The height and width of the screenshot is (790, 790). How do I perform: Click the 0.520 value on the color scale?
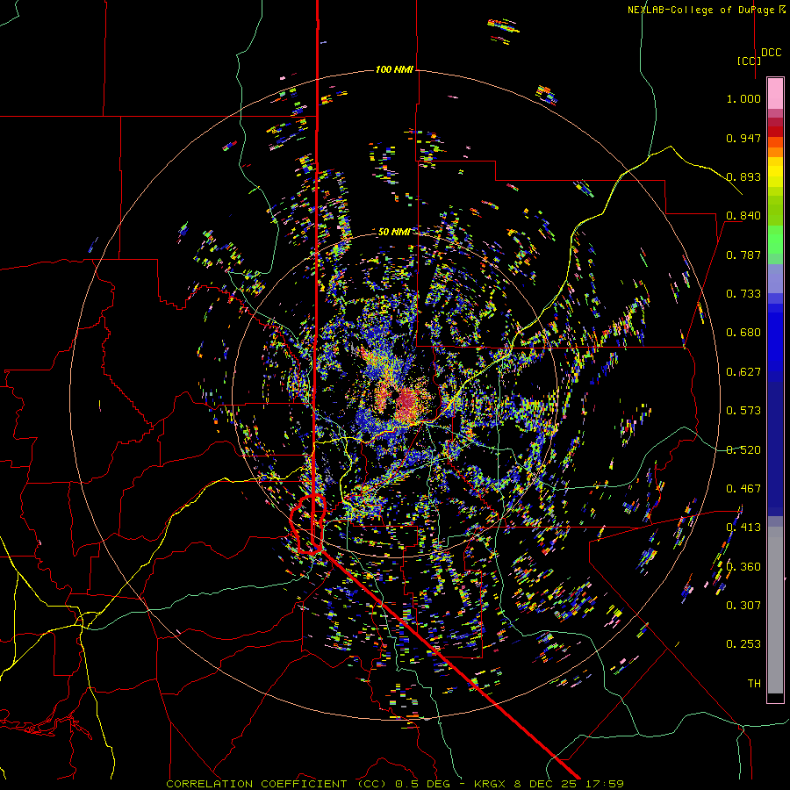(x=743, y=450)
